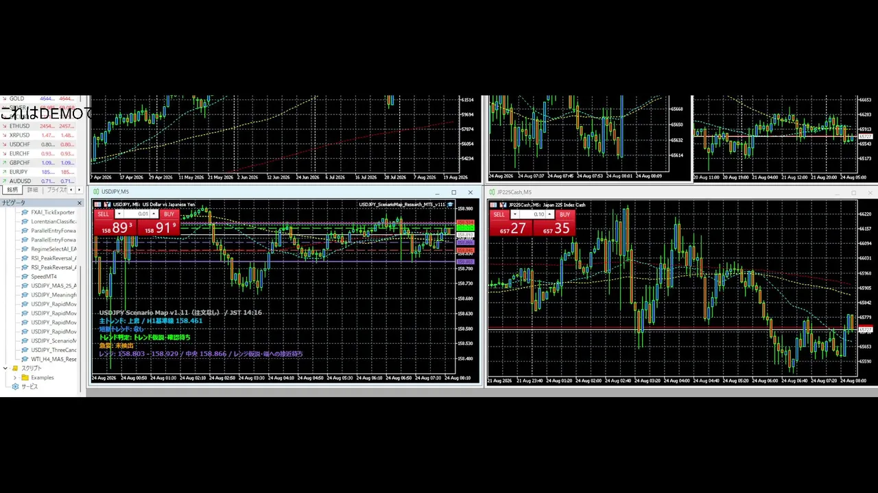Open the サービス item in Navigator
This screenshot has width=878, height=493.
29,387
